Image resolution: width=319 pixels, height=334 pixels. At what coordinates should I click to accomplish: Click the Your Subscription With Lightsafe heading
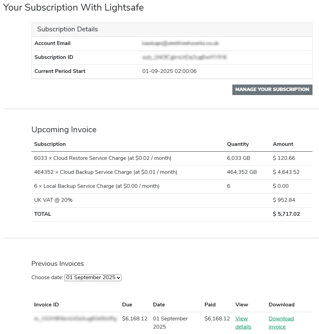73,7
